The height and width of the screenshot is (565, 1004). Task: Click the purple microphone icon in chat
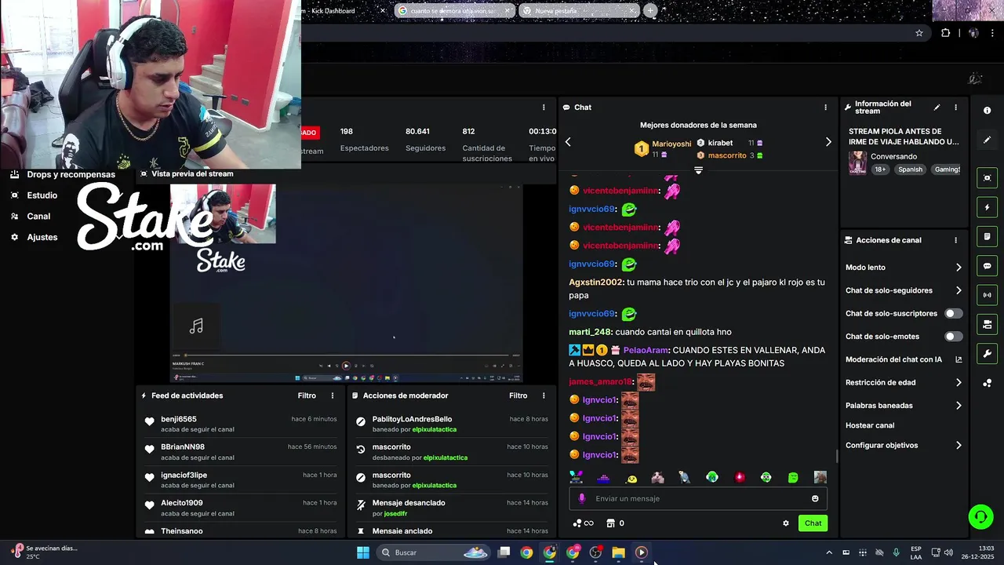tap(581, 498)
